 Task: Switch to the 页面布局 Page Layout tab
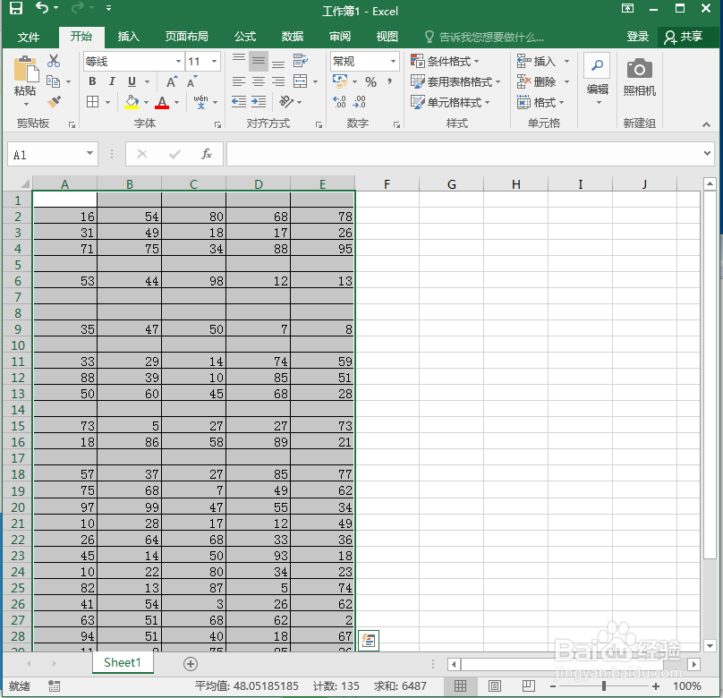pos(187,37)
